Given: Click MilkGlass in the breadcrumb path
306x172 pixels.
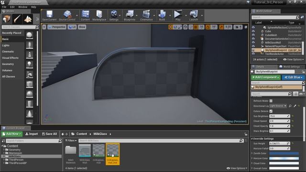Looking at the screenshot, I should point(100,134).
